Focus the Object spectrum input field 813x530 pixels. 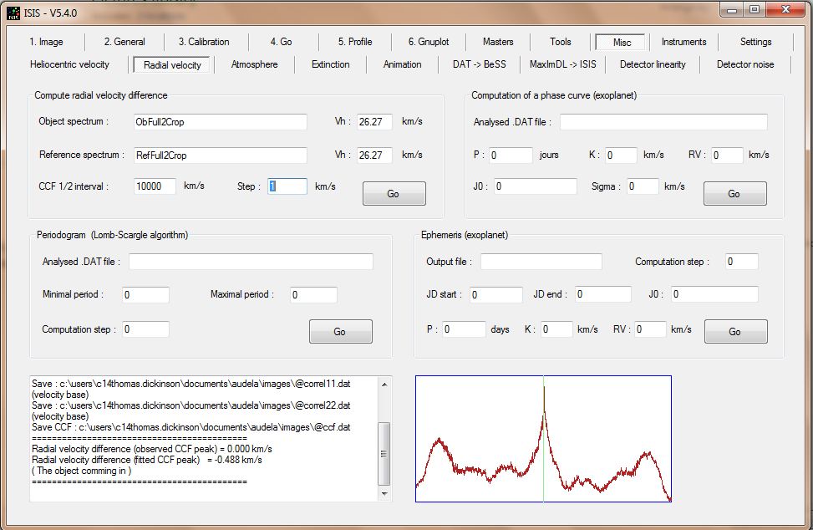coord(221,122)
